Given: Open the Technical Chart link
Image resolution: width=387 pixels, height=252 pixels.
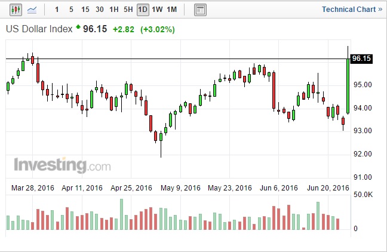Looking at the screenshot, I should click(352, 10).
